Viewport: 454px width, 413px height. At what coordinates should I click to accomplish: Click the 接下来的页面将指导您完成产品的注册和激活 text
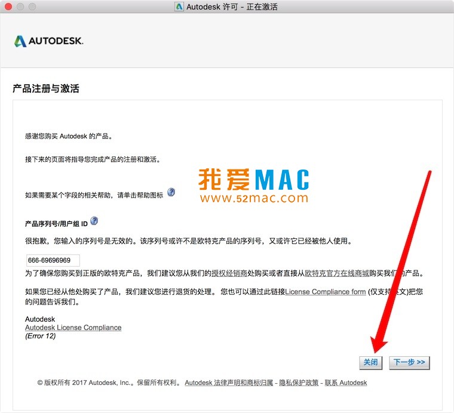coord(93,159)
